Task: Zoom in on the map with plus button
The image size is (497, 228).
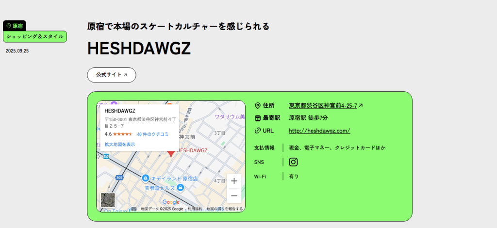Action: (x=234, y=181)
